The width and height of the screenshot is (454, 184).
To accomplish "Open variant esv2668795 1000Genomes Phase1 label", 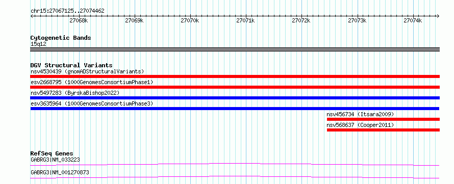I will coord(92,82).
